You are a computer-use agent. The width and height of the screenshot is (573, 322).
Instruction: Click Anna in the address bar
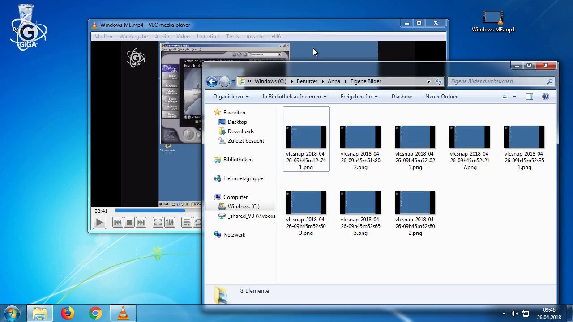click(x=334, y=81)
